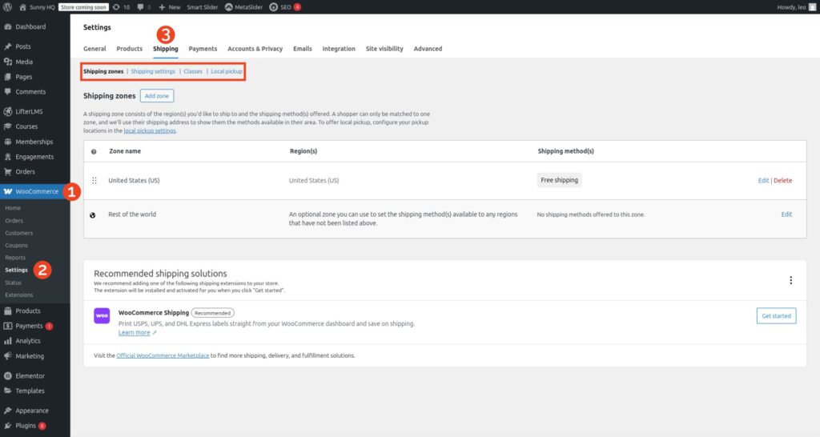
Task: Switch to the Integration tab
Action: pyautogui.click(x=339, y=49)
